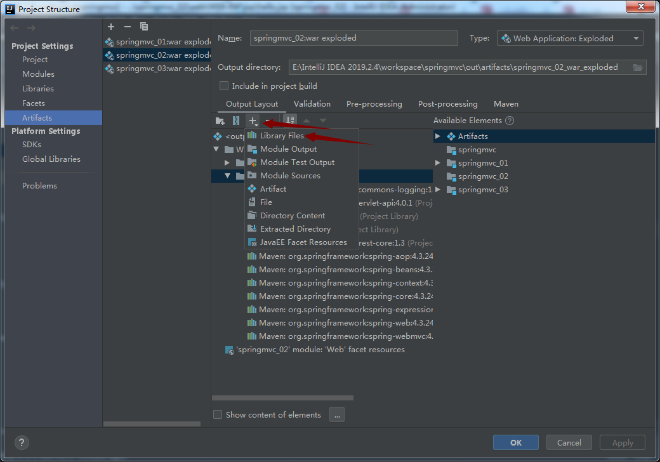Select springmvc_02:war exploded artifact
The image size is (660, 462).
point(157,55)
